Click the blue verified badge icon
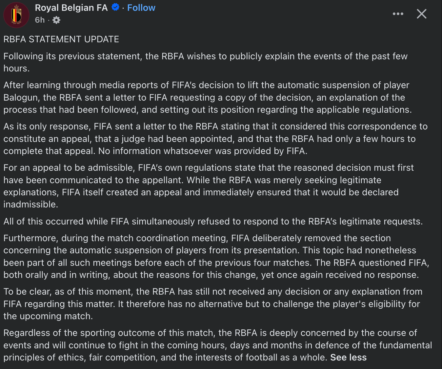 (115, 7)
